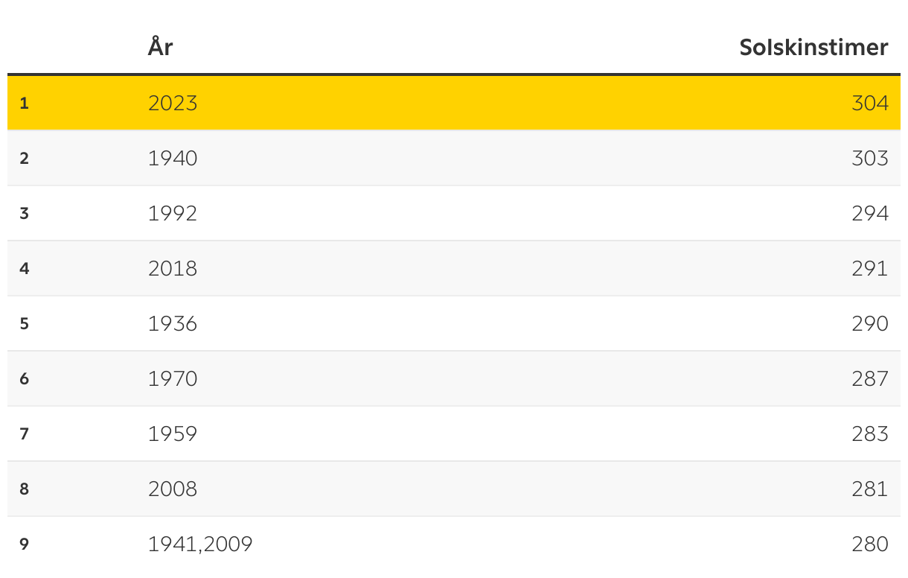The width and height of the screenshot is (908, 578).
Task: Click the 294 hours value
Action: pos(870,213)
